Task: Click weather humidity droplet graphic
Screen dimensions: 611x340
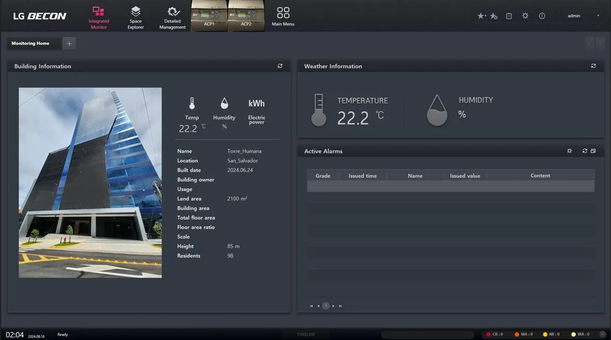Action: click(x=437, y=110)
